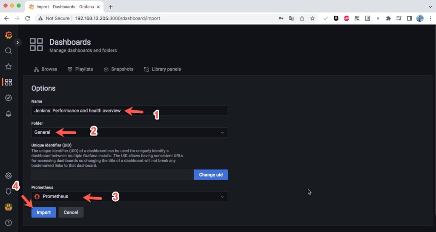436x232 pixels.
Task: Open the Prometheus data source dropdown
Action: click(x=129, y=197)
